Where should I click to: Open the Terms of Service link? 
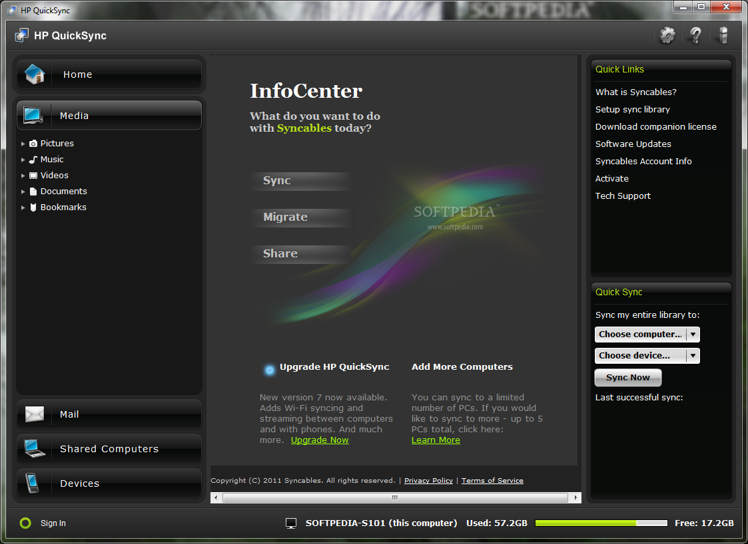point(492,481)
